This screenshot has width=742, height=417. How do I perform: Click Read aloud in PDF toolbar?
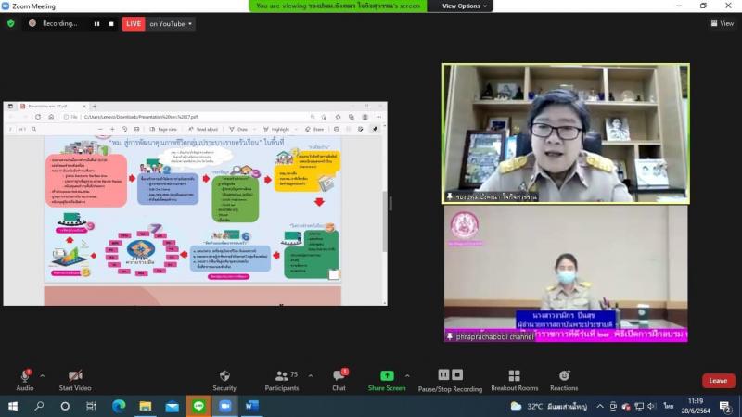(203, 129)
